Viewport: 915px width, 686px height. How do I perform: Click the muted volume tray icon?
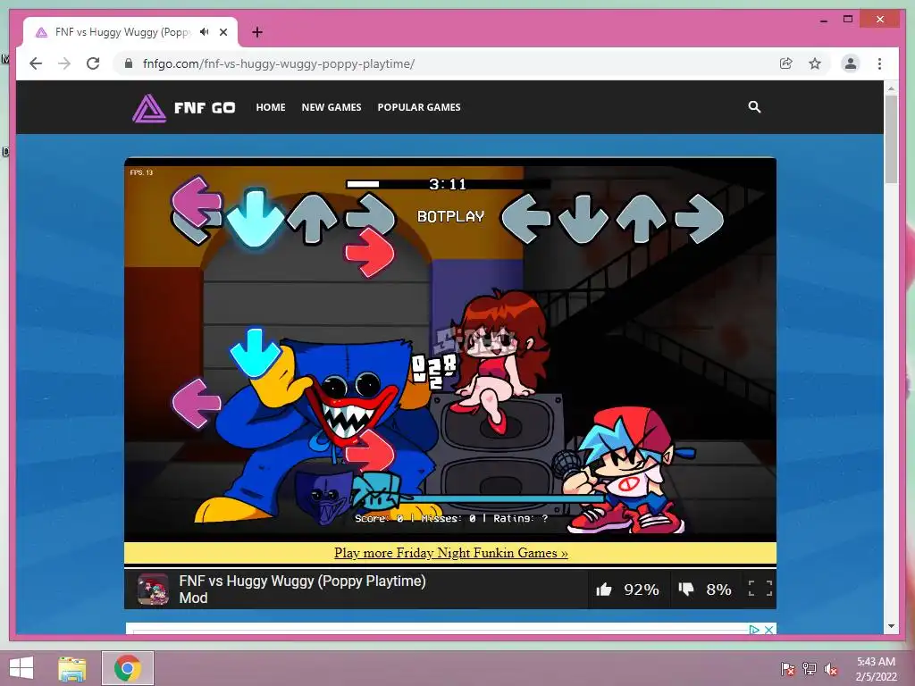point(831,669)
